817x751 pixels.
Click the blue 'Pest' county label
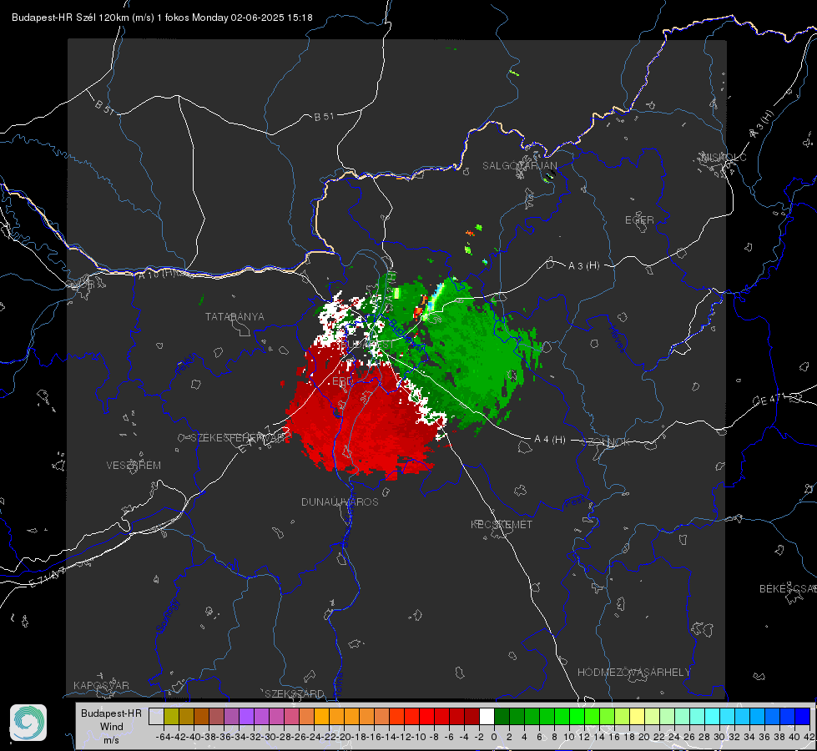click(x=576, y=502)
